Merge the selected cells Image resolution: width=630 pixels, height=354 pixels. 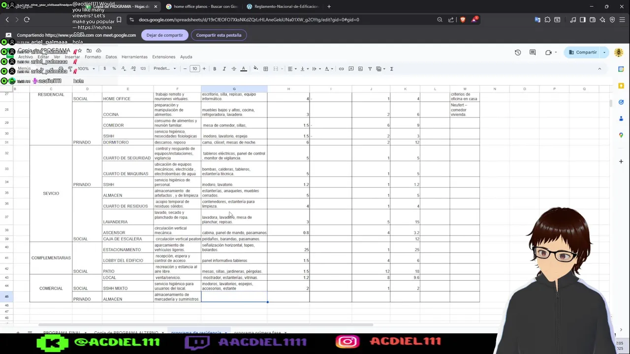[x=276, y=69]
